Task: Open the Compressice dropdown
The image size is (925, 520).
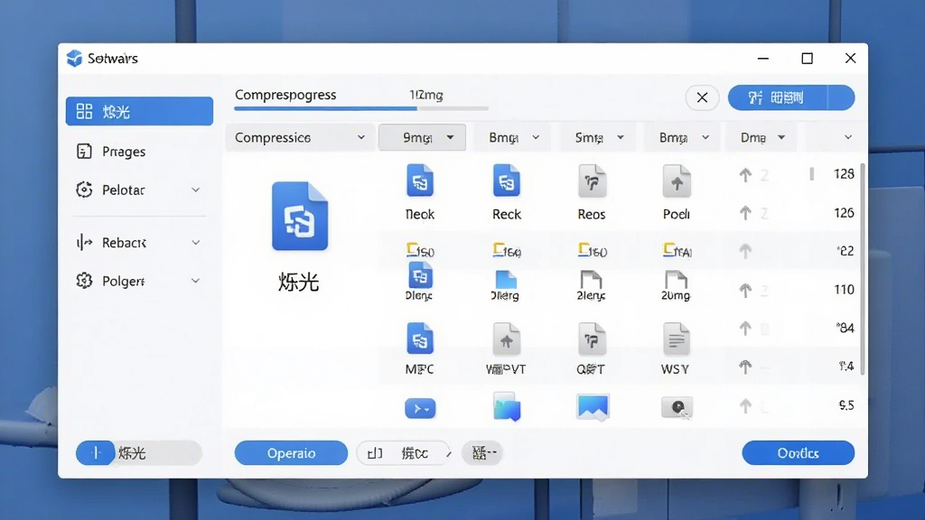Action: [300, 137]
